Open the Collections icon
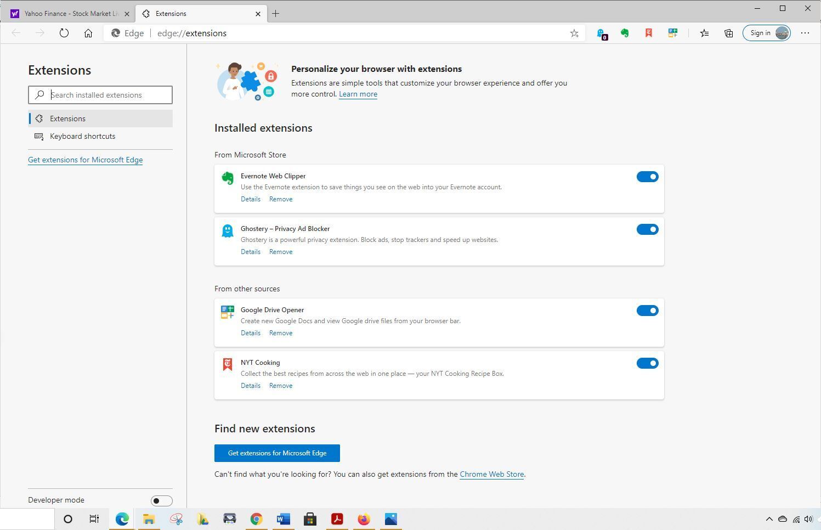The height and width of the screenshot is (530, 821). click(729, 33)
